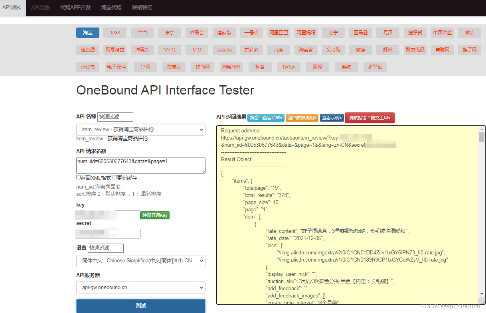Choose the 速卖通 platform
This screenshot has height=313, width=486.
pos(88,50)
